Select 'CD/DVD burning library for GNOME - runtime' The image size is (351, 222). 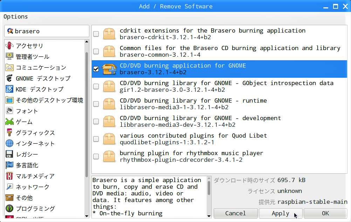tap(219, 104)
